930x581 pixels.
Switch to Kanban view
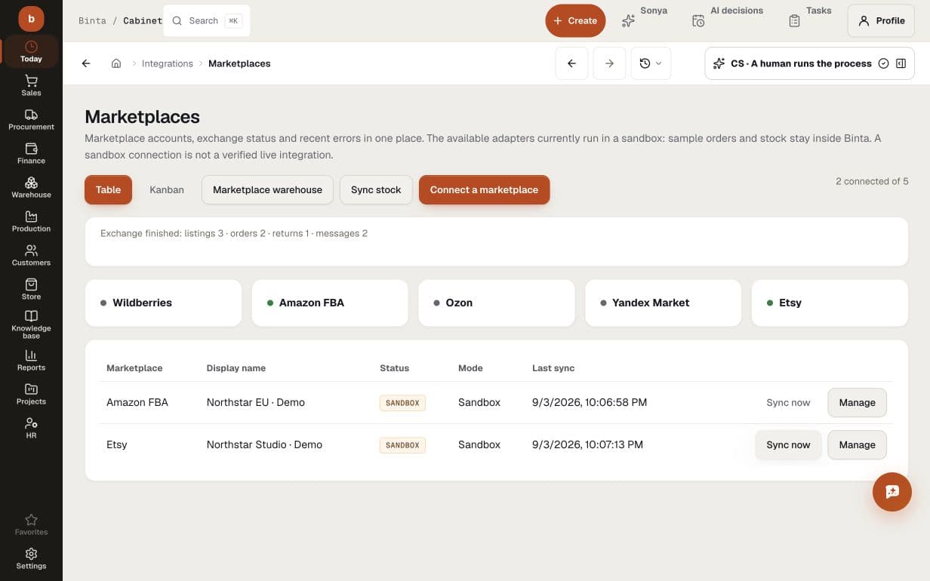[x=167, y=189]
